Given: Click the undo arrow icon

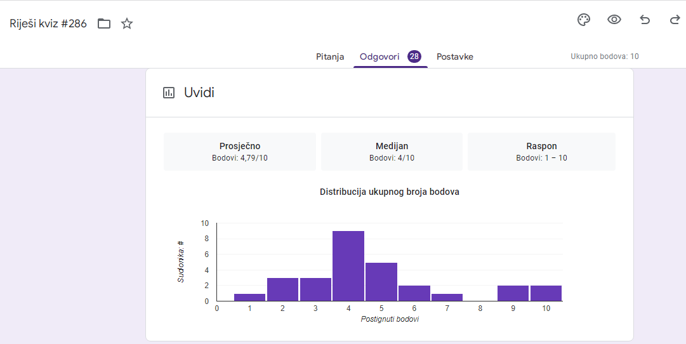Looking at the screenshot, I should (645, 20).
